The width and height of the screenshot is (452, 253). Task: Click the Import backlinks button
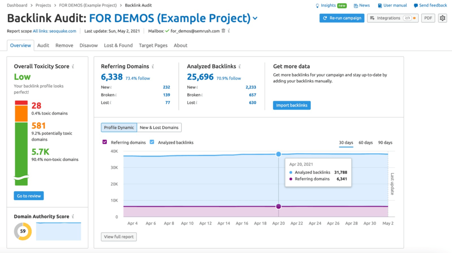pyautogui.click(x=292, y=105)
